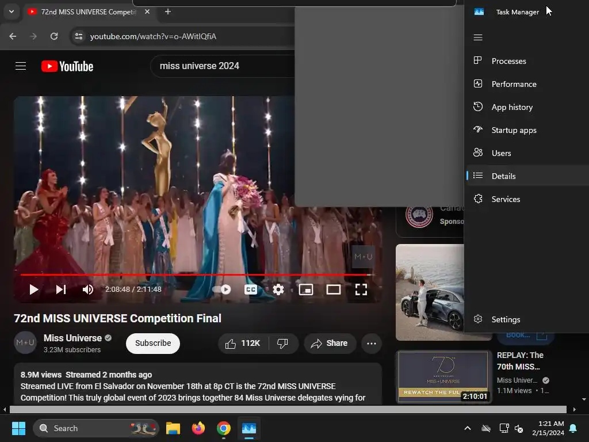Click the App history clock icon

(478, 106)
